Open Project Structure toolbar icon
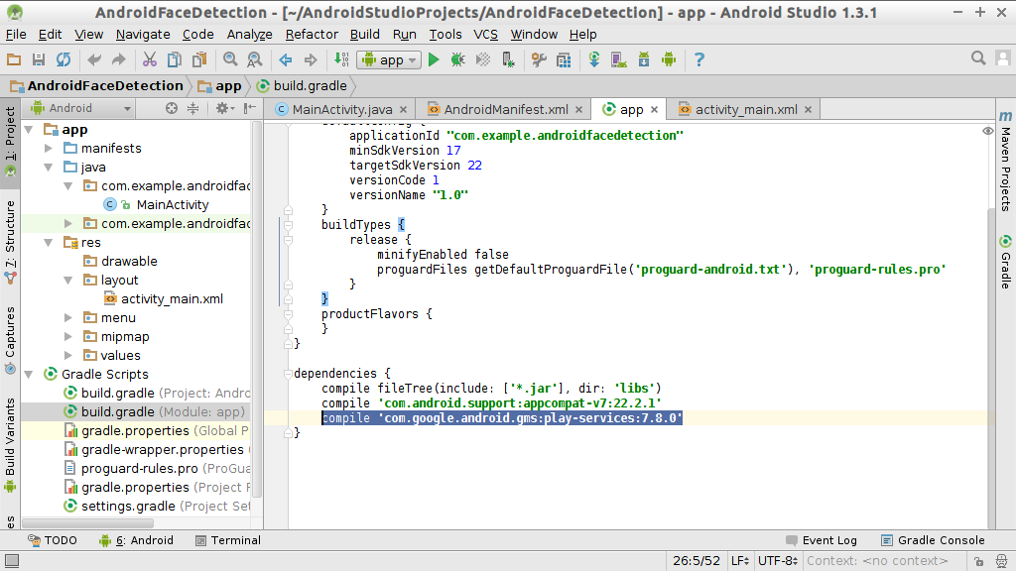The image size is (1016, 571). point(564,60)
